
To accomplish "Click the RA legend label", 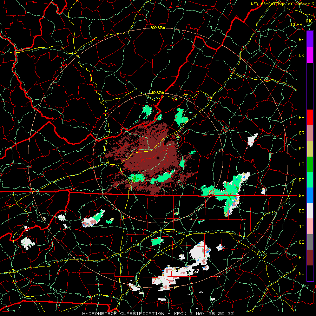I will click(302, 180).
